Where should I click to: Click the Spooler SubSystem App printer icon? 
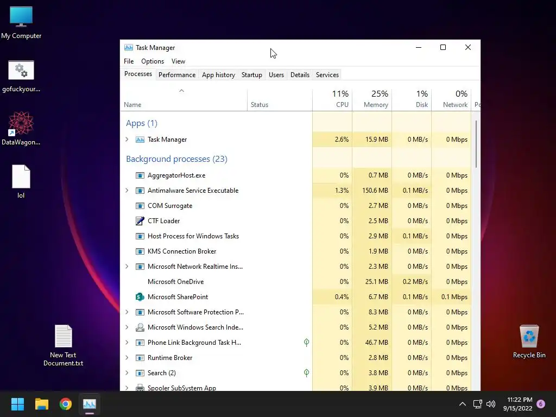140,388
